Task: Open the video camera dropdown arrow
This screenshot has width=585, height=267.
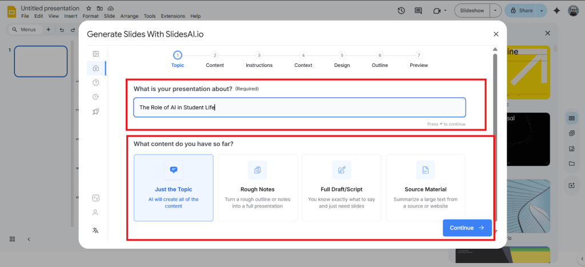Action: (445, 11)
